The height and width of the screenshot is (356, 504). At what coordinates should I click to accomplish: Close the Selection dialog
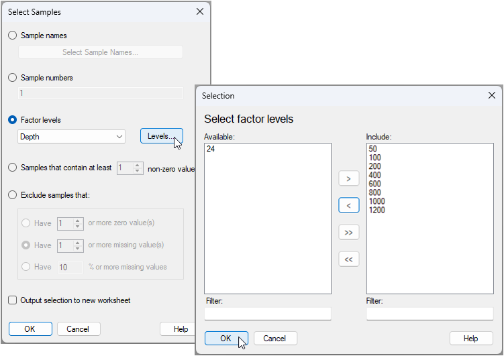click(x=491, y=96)
